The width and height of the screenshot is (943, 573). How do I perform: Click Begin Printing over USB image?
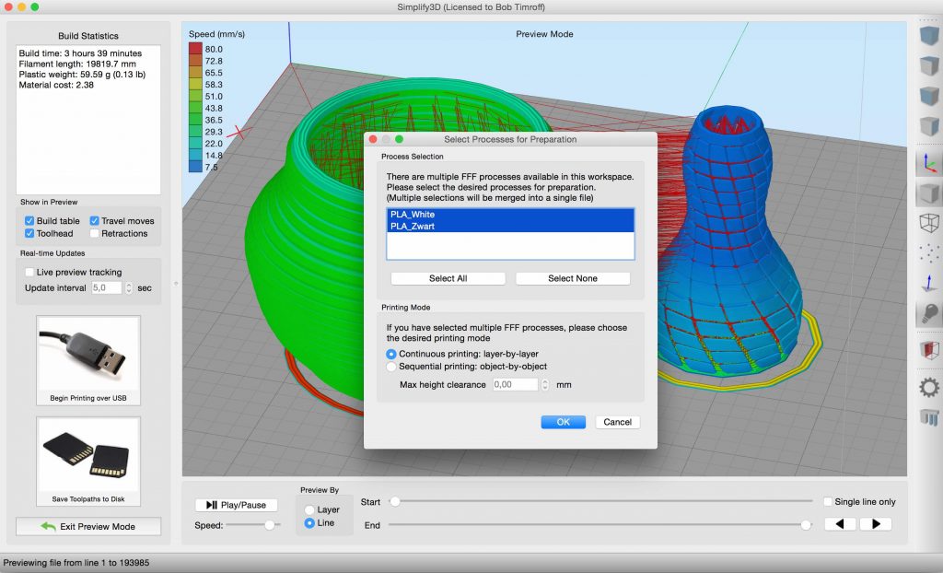87,359
